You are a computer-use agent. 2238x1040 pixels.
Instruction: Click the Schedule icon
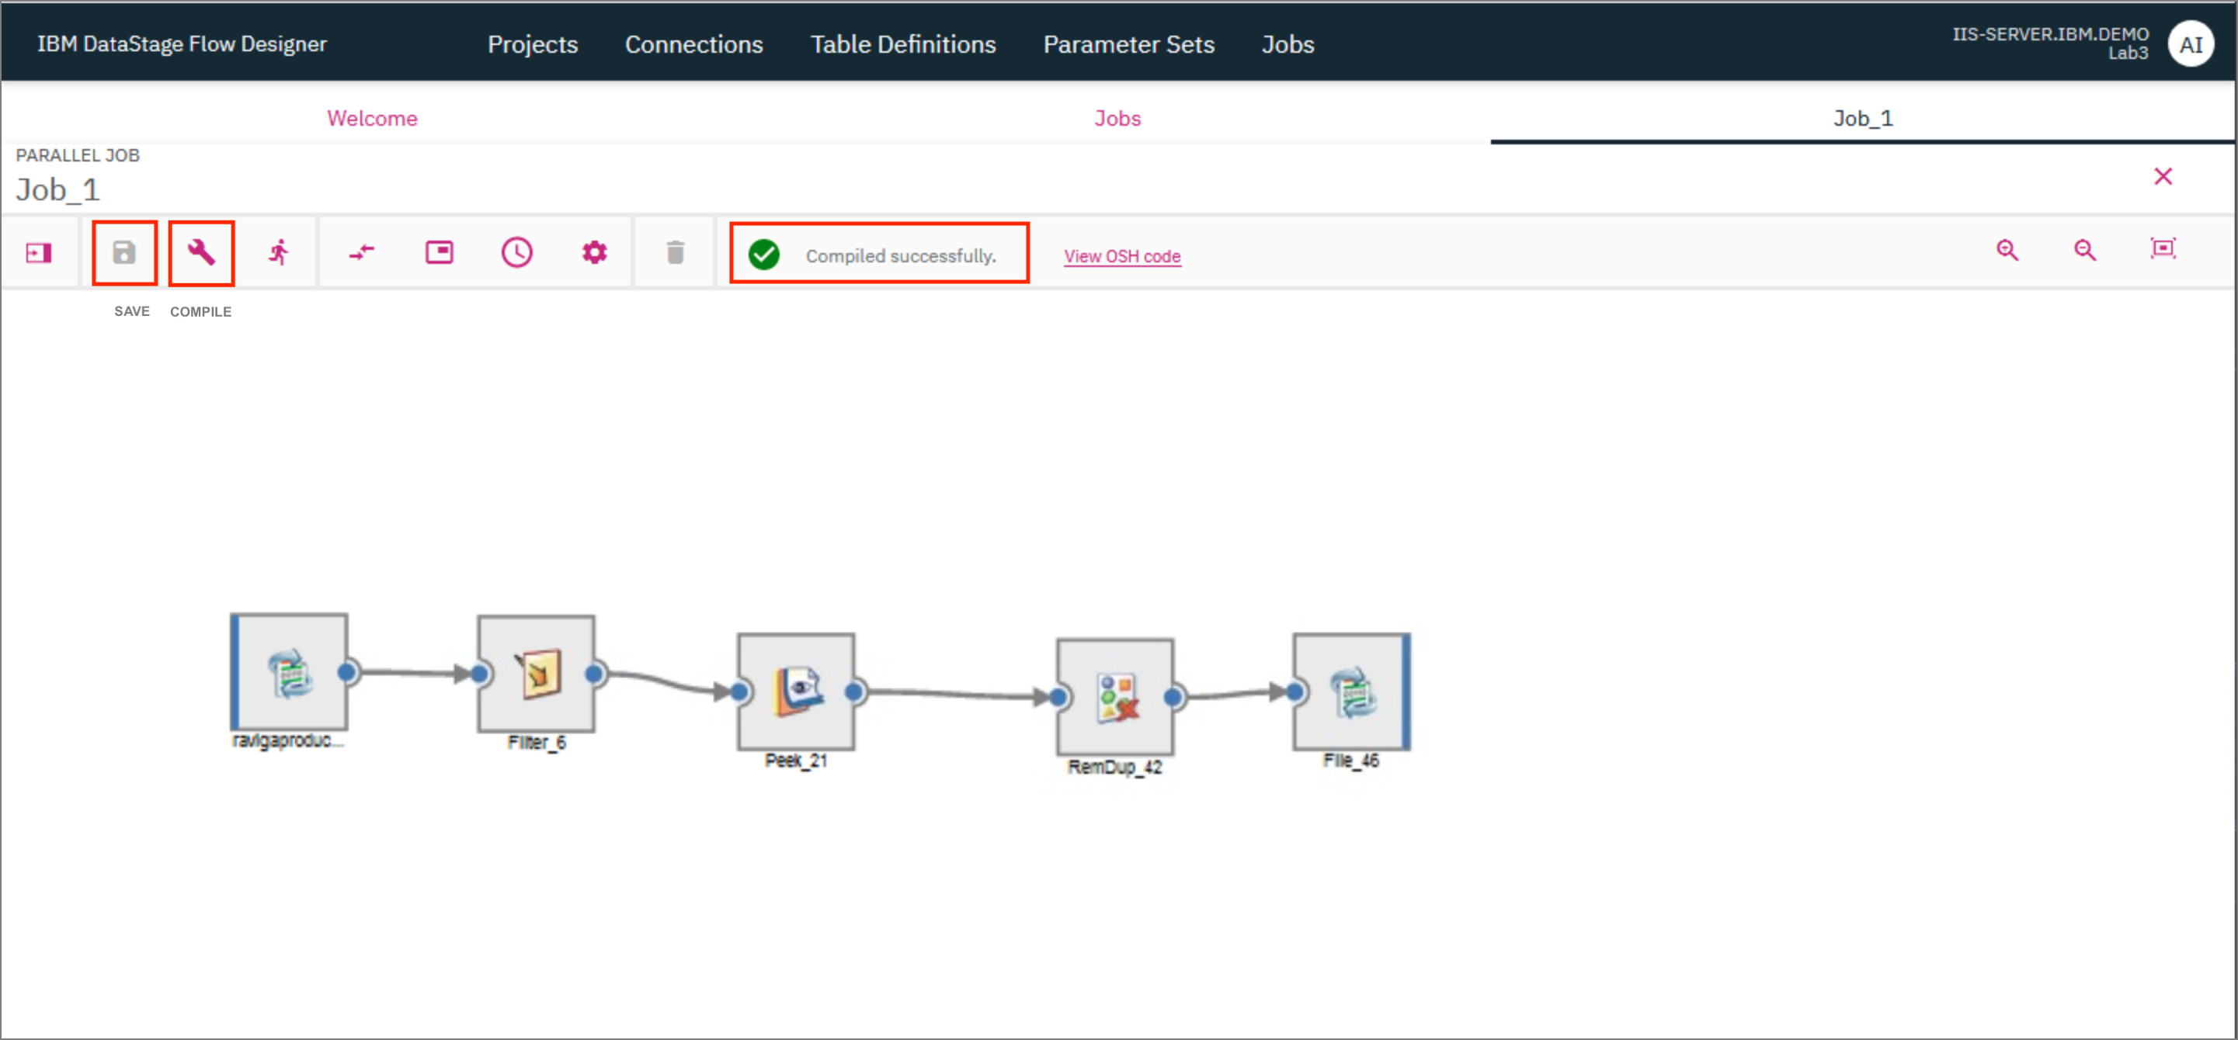516,255
